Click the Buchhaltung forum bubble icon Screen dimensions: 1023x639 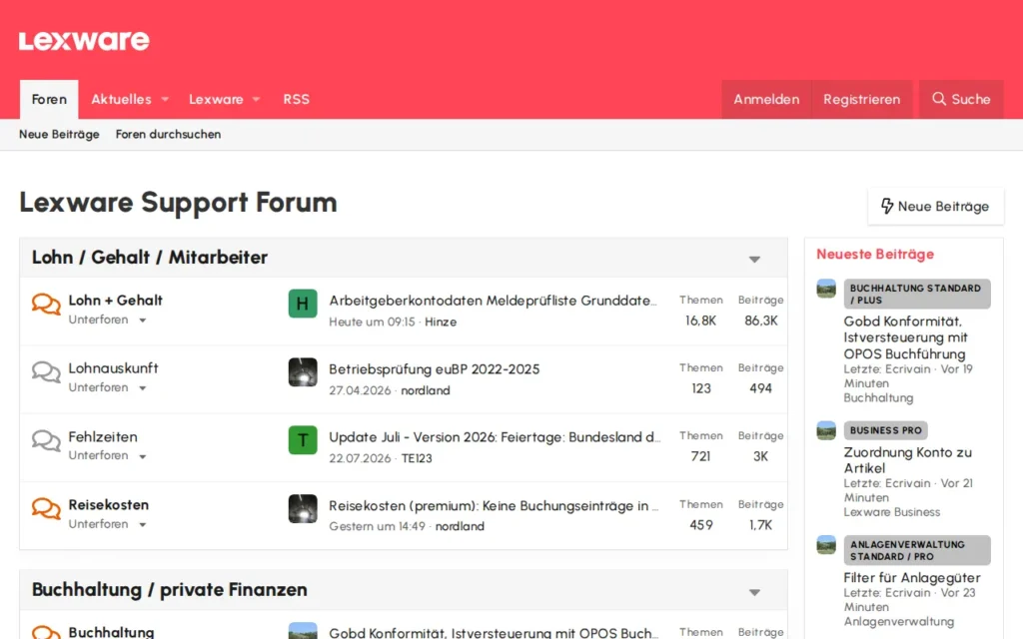point(46,632)
